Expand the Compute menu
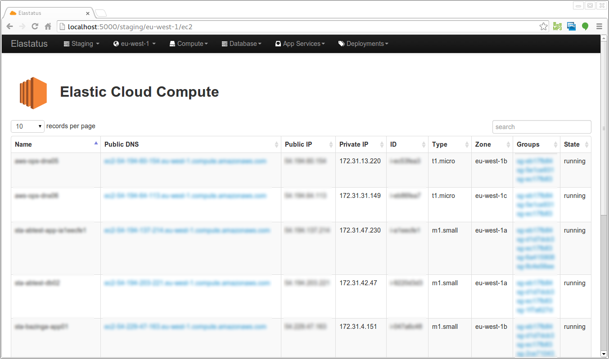609x359 pixels. 189,44
